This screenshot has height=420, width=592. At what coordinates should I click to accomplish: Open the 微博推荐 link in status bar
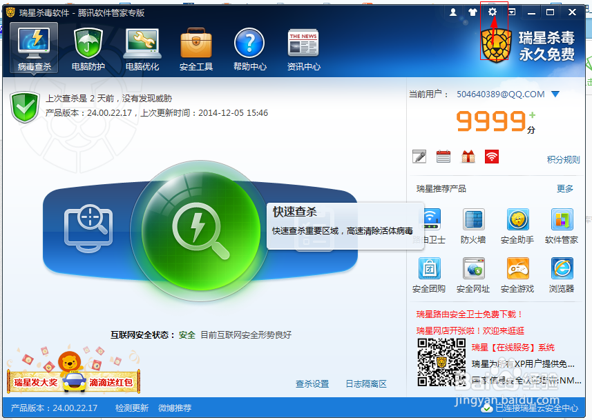(x=175, y=408)
